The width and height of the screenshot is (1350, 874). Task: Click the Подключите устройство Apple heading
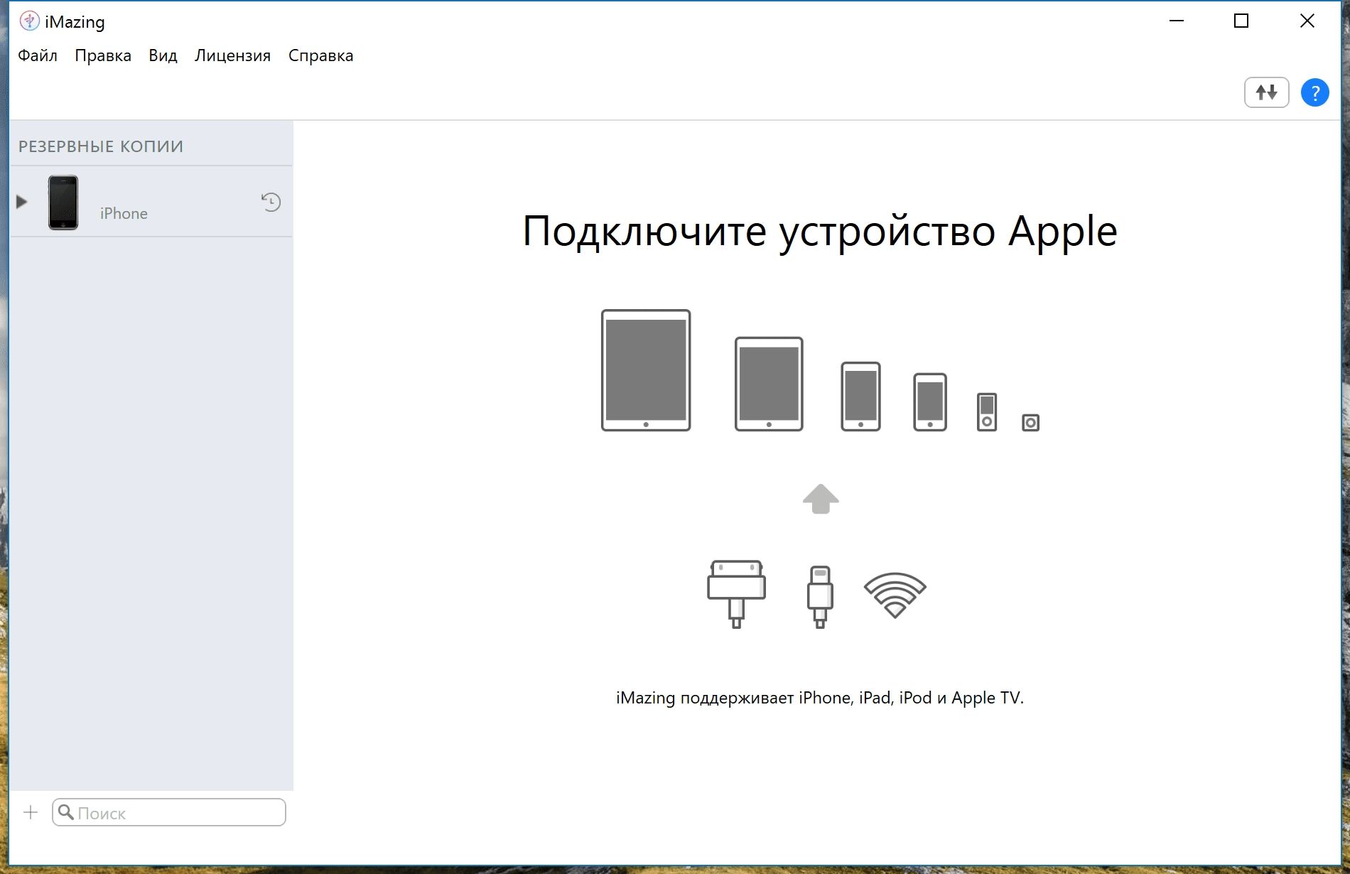tap(820, 231)
